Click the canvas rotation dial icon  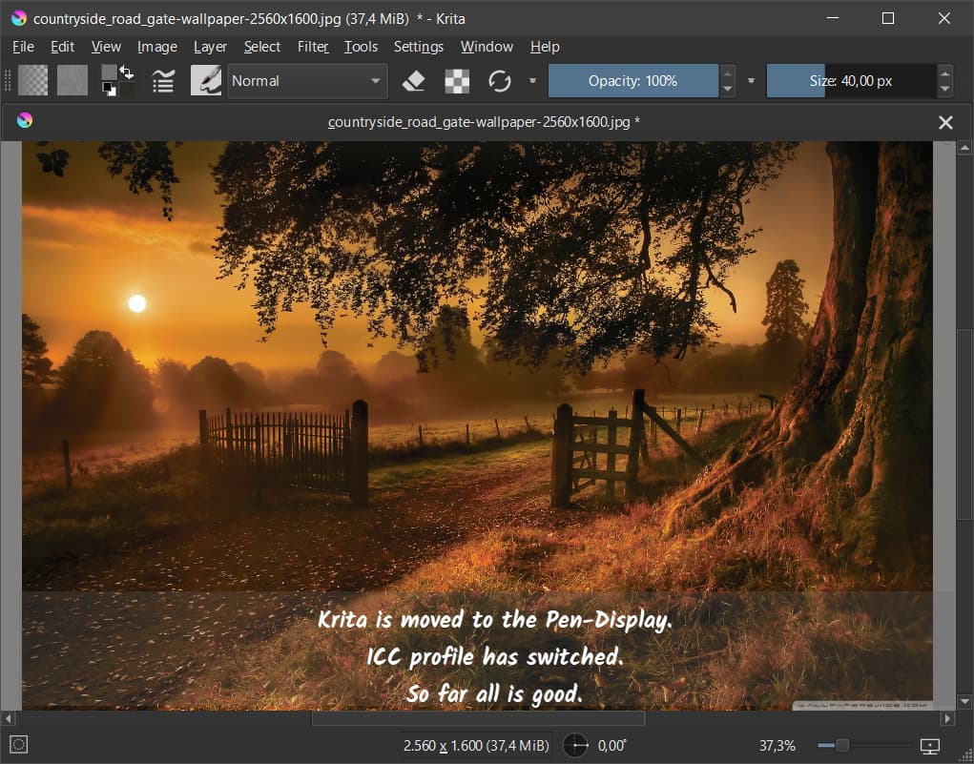(575, 745)
